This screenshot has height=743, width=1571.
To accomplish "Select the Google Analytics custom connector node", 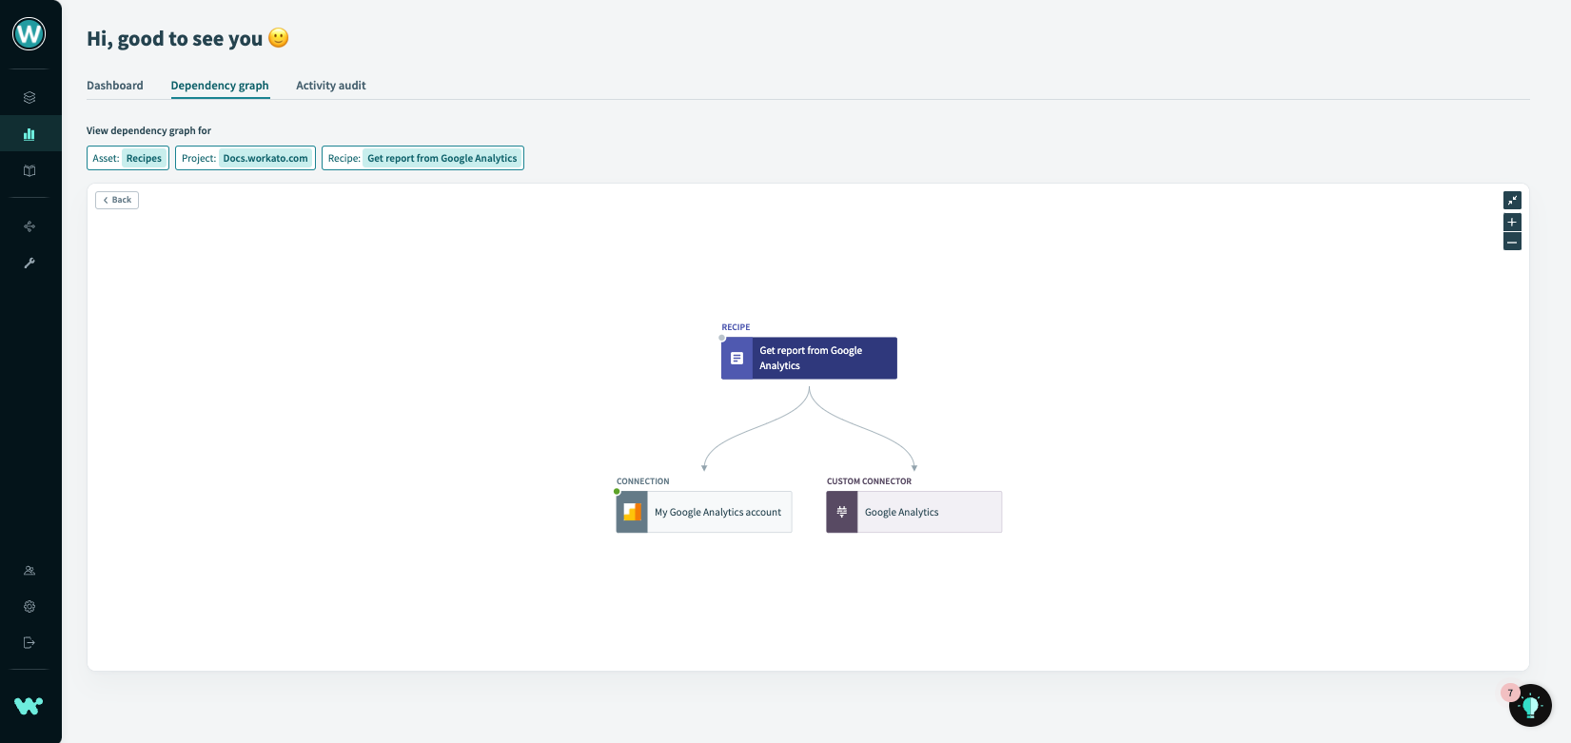I will coord(914,512).
